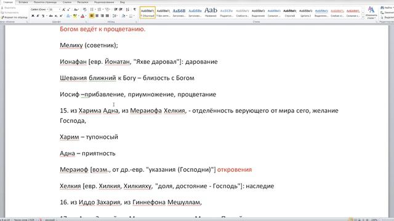Apply red font color
394x221 pixels.
click(82, 16)
